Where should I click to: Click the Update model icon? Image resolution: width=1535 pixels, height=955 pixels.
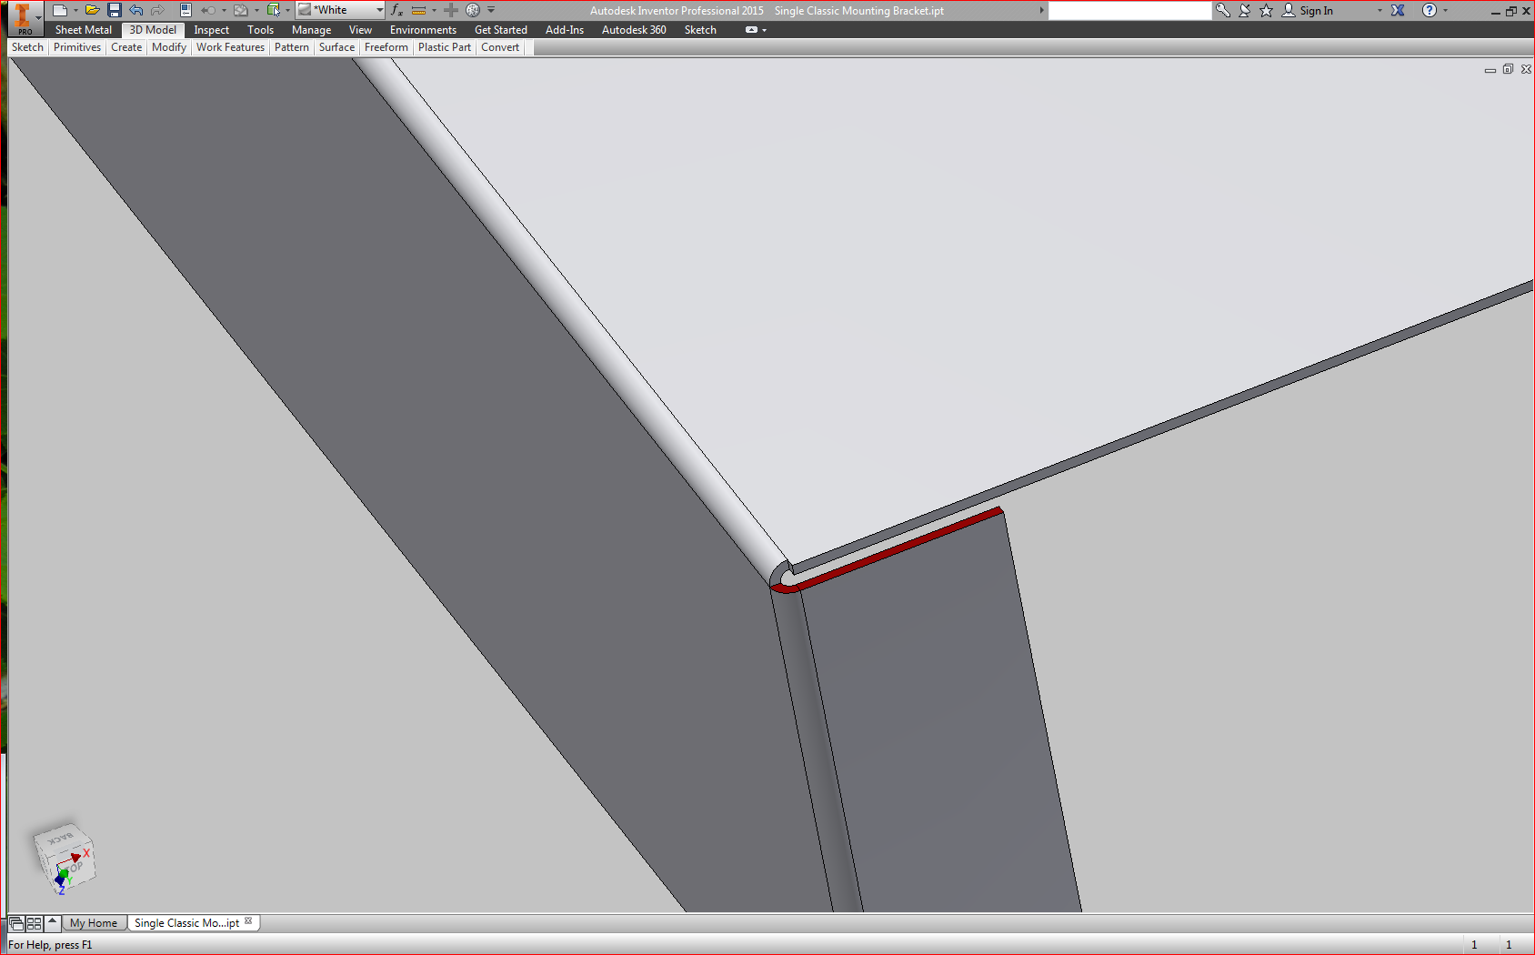pos(240,10)
